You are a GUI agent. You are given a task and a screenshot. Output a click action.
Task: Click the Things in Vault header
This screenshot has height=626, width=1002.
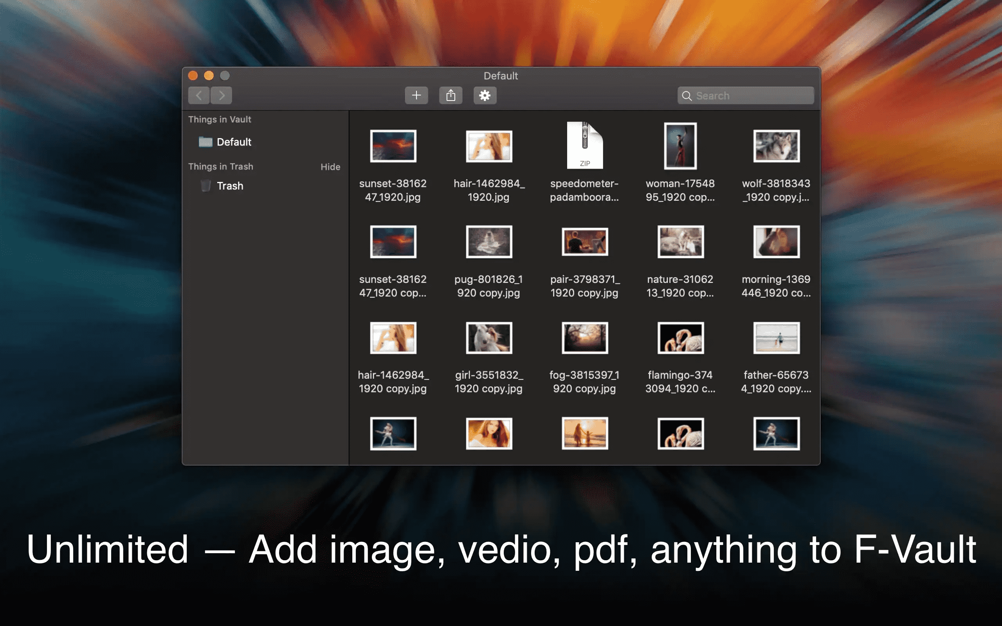point(220,119)
